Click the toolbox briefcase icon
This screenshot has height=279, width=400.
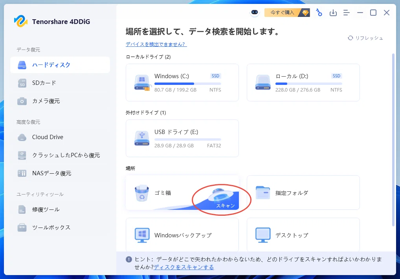pyautogui.click(x=22, y=228)
